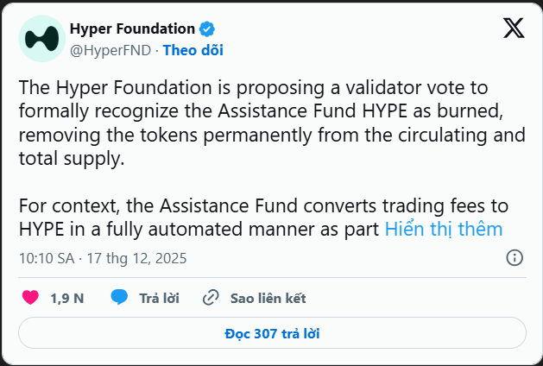This screenshot has height=366, width=543.
Task: Click the Sao liên kết label
Action: [x=268, y=298]
